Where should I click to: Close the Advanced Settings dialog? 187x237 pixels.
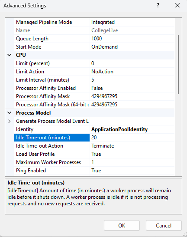pyautogui.click(x=177, y=6)
